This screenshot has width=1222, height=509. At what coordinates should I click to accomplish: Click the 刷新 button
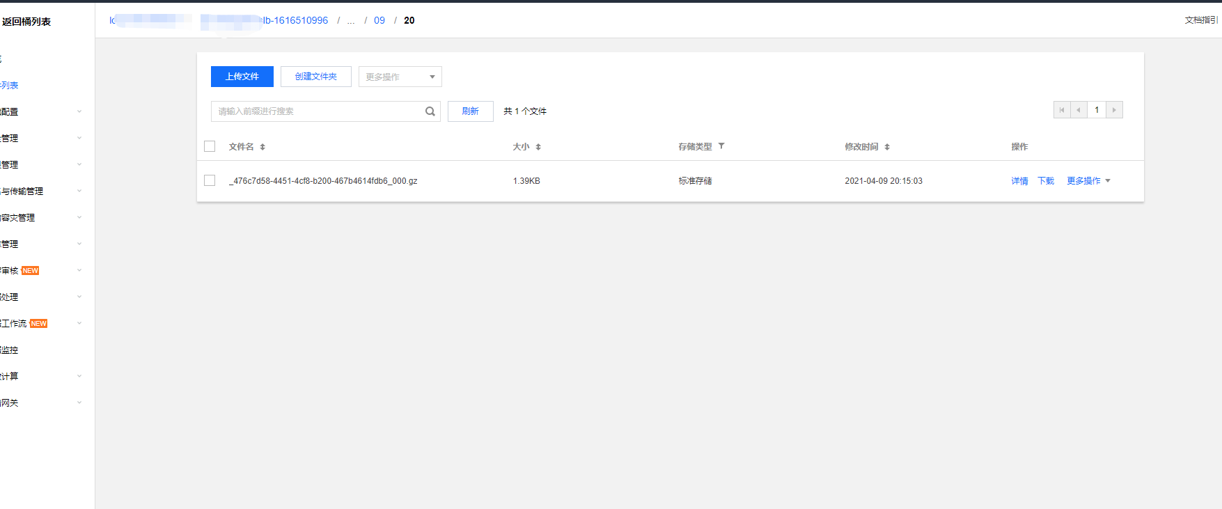click(471, 111)
